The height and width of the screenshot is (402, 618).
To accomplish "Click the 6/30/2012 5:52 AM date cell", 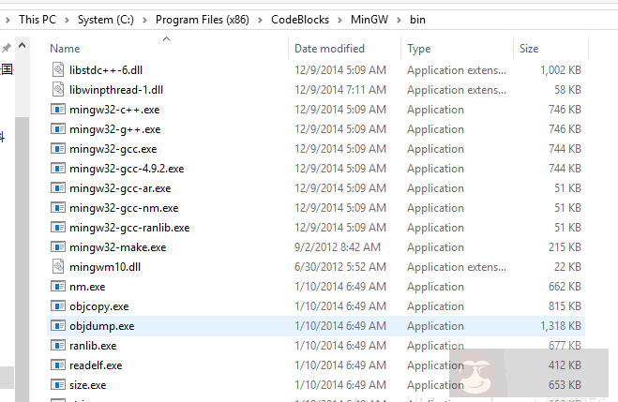I will pyautogui.click(x=340, y=266).
